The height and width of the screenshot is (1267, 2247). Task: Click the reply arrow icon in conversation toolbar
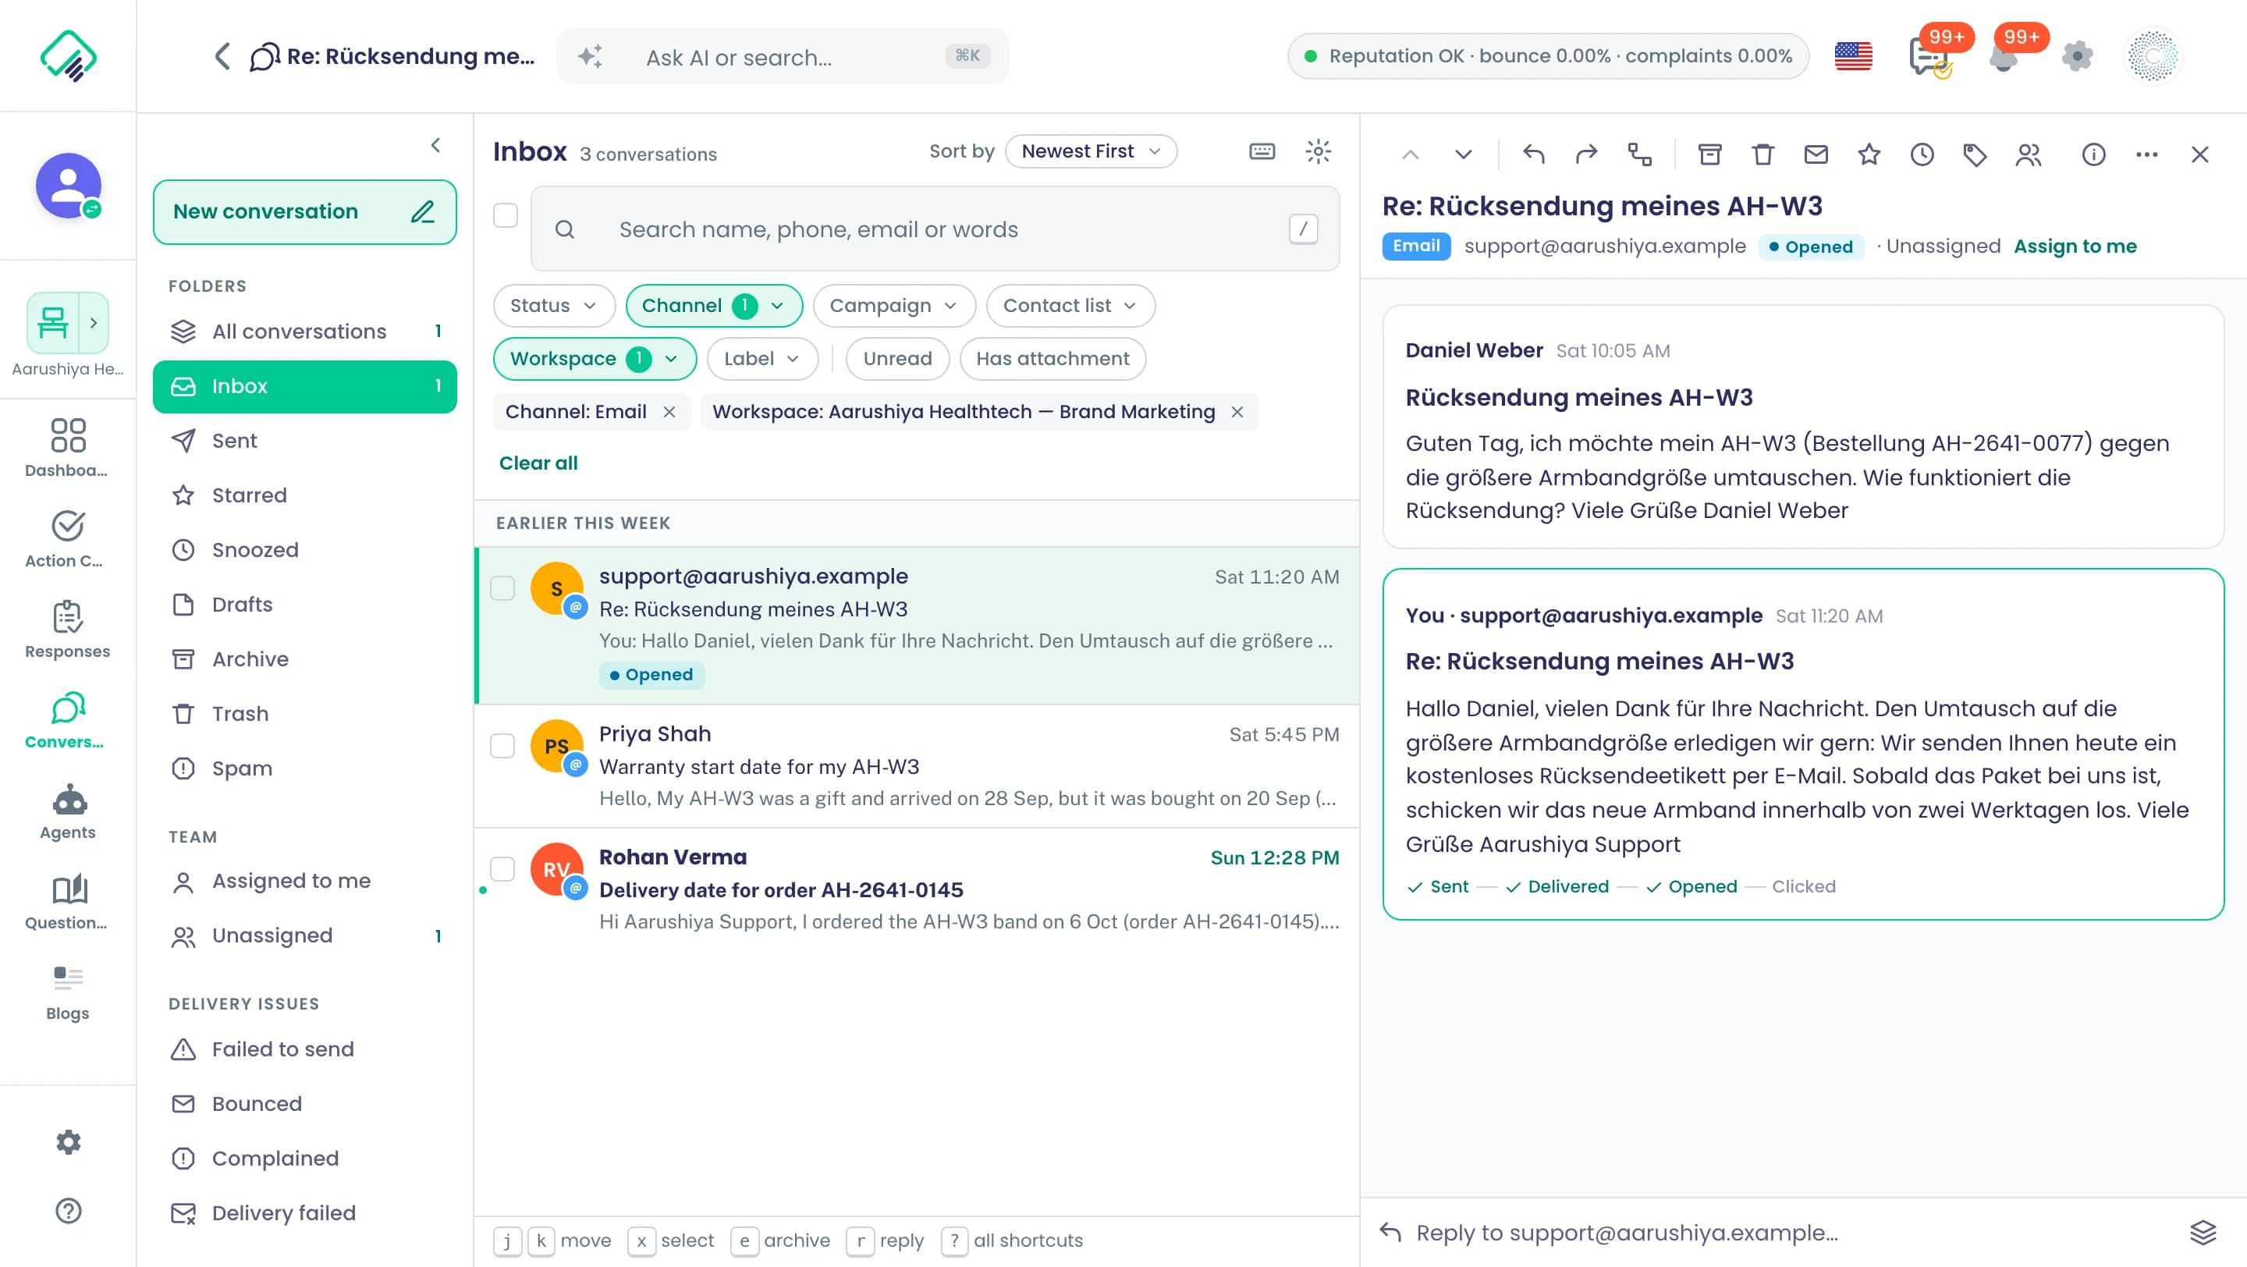pos(1532,154)
